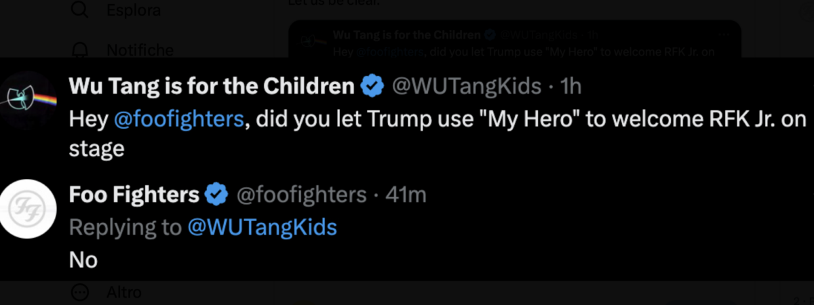This screenshot has width=814, height=305.
Task: Open the Esplora menu item
Action: click(x=134, y=10)
